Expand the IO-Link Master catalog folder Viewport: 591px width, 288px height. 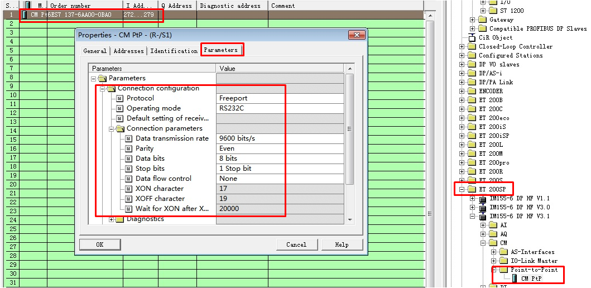(x=493, y=261)
